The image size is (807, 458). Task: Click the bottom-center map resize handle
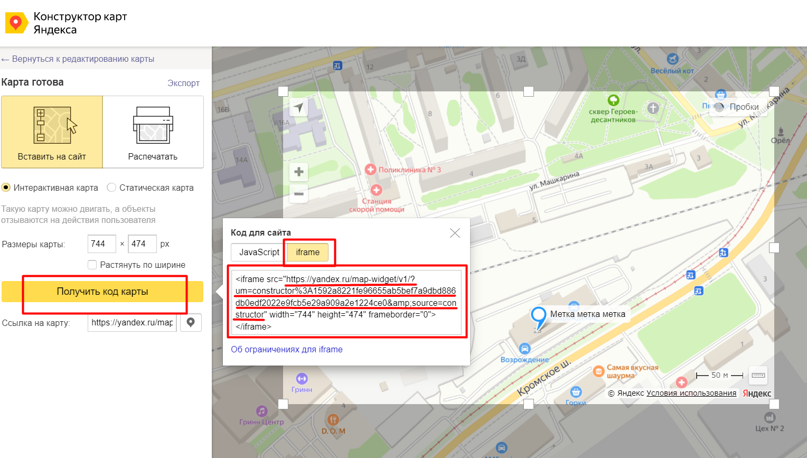click(x=529, y=404)
